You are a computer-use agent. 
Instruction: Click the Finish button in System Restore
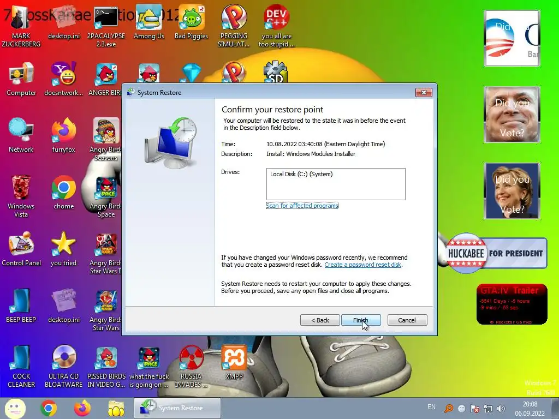tap(361, 320)
